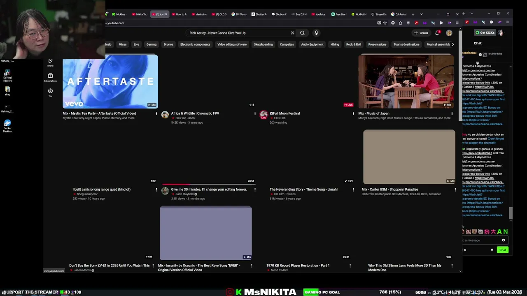Screen dimensions: 527x296
Task: Open more options for micro long range quad video
Action: (x=156, y=190)
